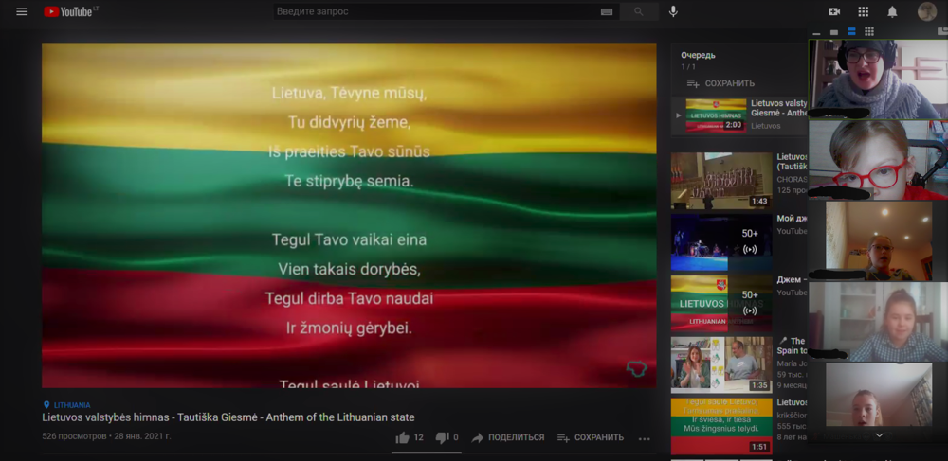
Task: Save the queue with СОХРАНИТЬ button
Action: click(x=720, y=83)
